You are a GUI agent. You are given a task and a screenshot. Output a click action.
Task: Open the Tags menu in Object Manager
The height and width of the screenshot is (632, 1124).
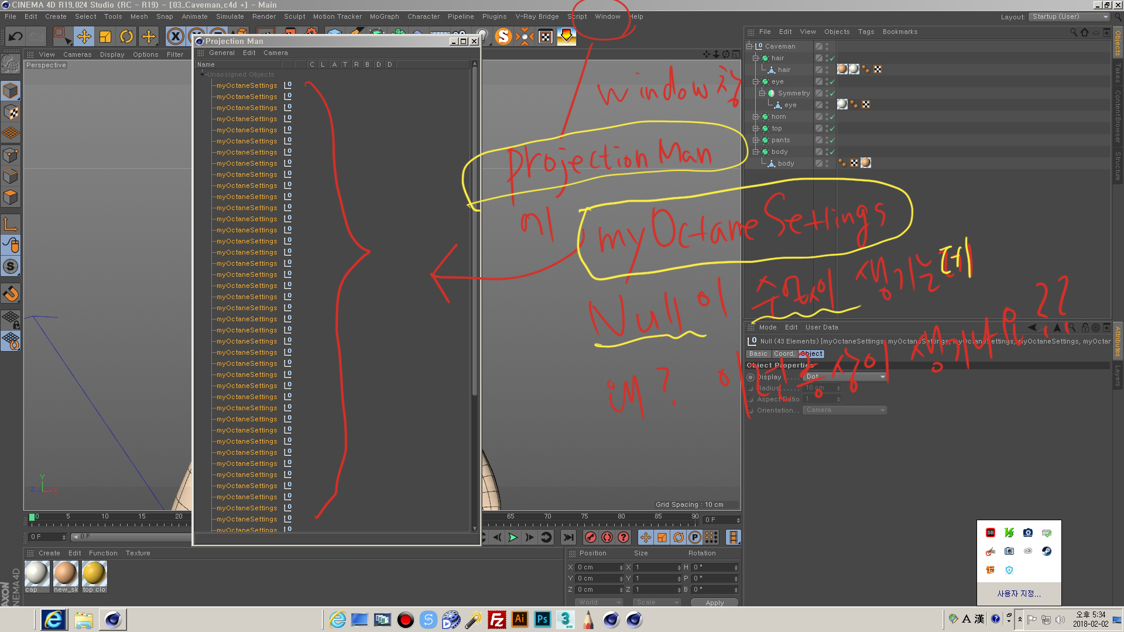[866, 32]
